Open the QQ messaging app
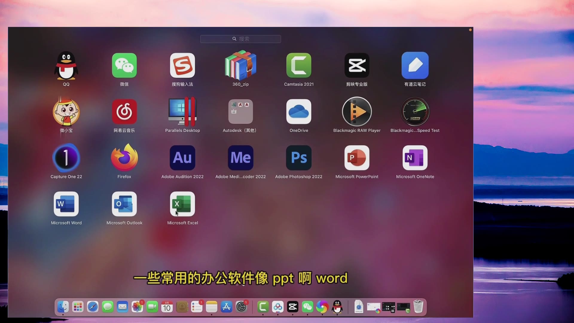 pyautogui.click(x=66, y=65)
